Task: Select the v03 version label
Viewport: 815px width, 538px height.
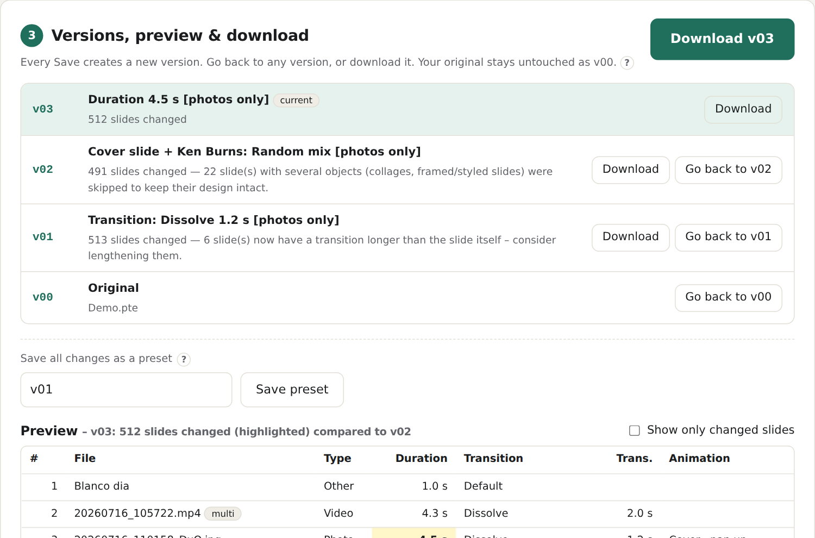Action: (x=43, y=109)
